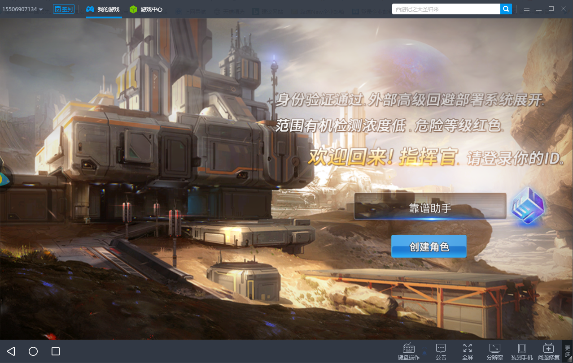Click the 创建角色 button
The width and height of the screenshot is (573, 363).
point(429,246)
